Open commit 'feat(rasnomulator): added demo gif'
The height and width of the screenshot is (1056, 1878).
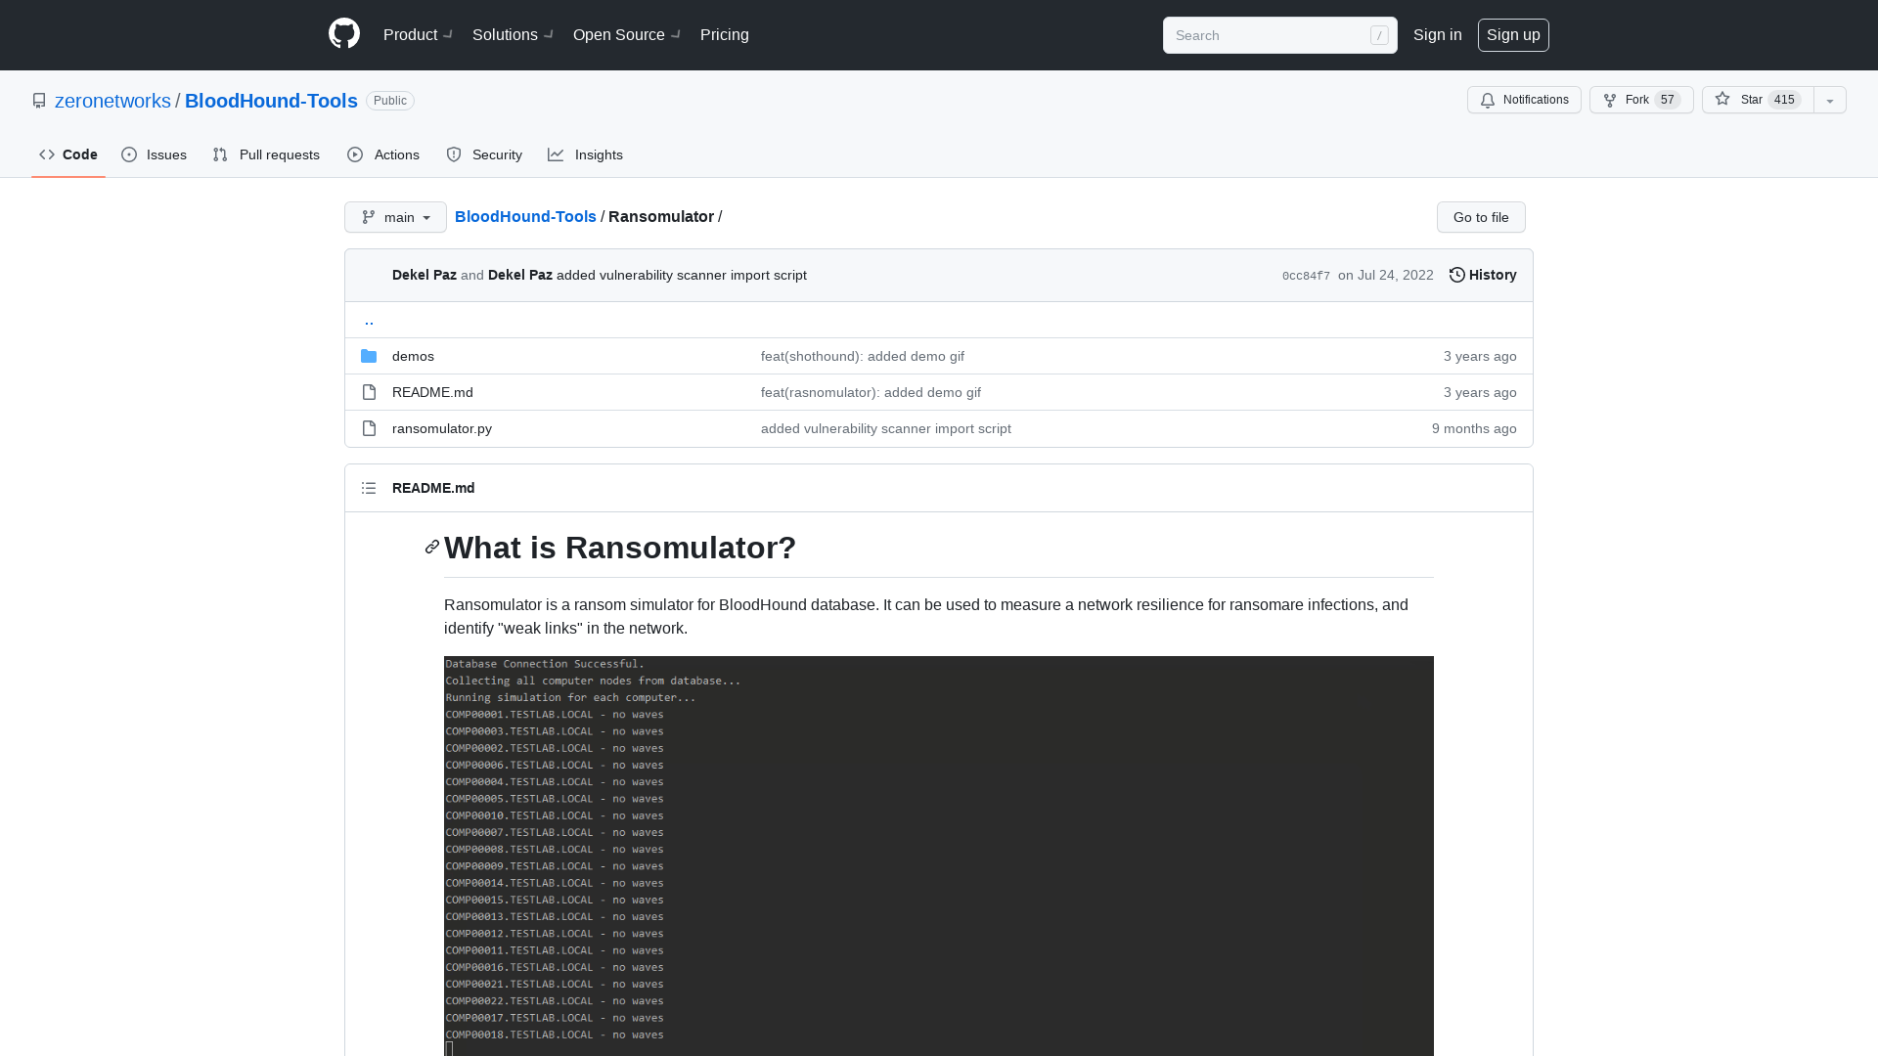(871, 392)
